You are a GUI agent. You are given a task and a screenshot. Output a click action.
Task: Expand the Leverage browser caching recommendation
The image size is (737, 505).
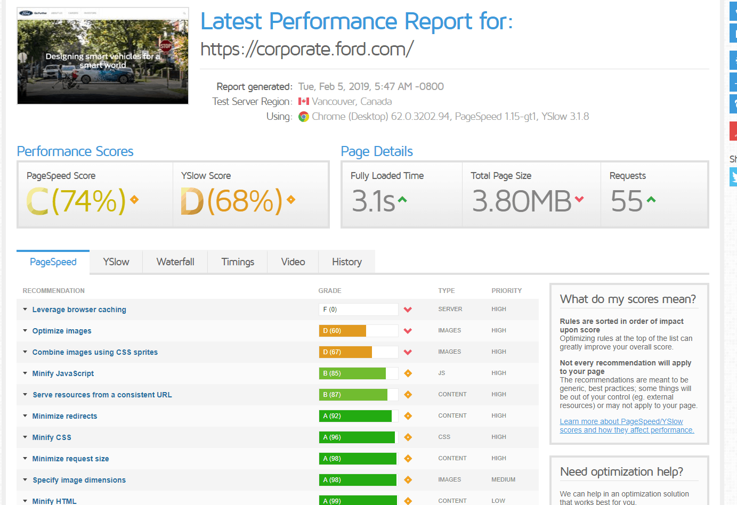click(x=25, y=309)
